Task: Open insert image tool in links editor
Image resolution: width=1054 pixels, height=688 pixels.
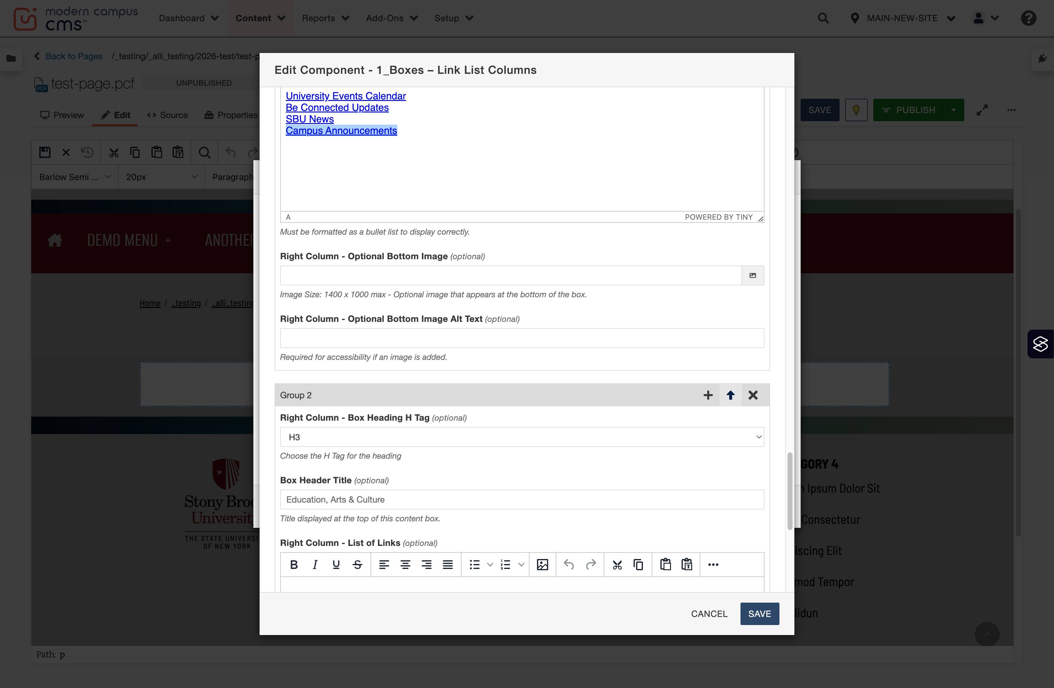Action: click(x=543, y=565)
